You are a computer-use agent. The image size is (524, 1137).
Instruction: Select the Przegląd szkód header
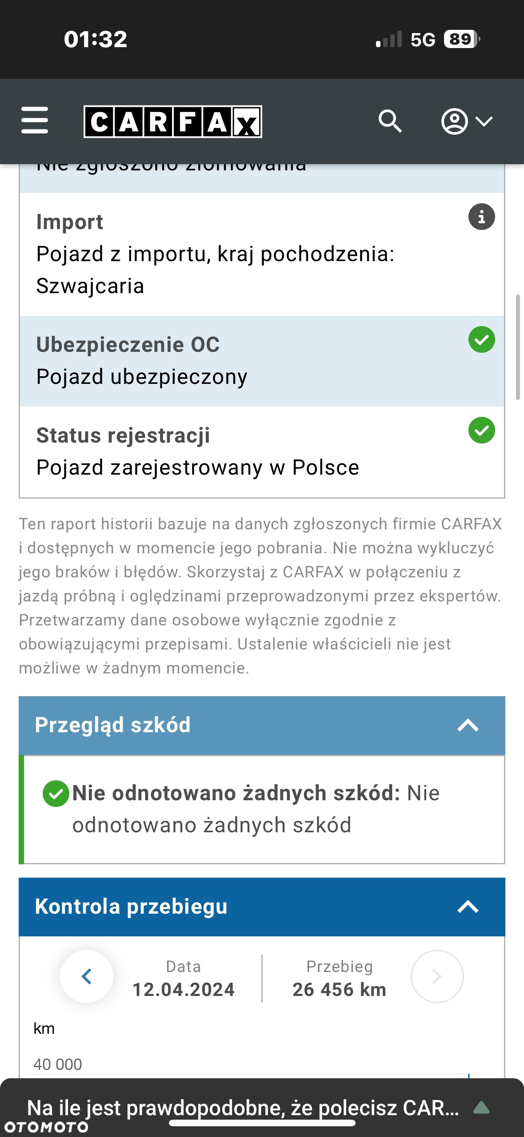[262, 726]
